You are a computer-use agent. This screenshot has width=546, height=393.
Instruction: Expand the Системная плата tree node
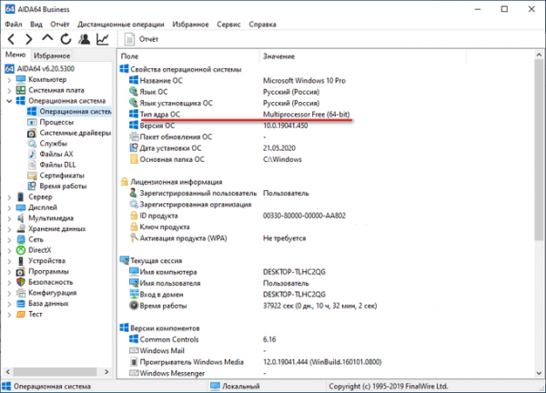pyautogui.click(x=9, y=90)
